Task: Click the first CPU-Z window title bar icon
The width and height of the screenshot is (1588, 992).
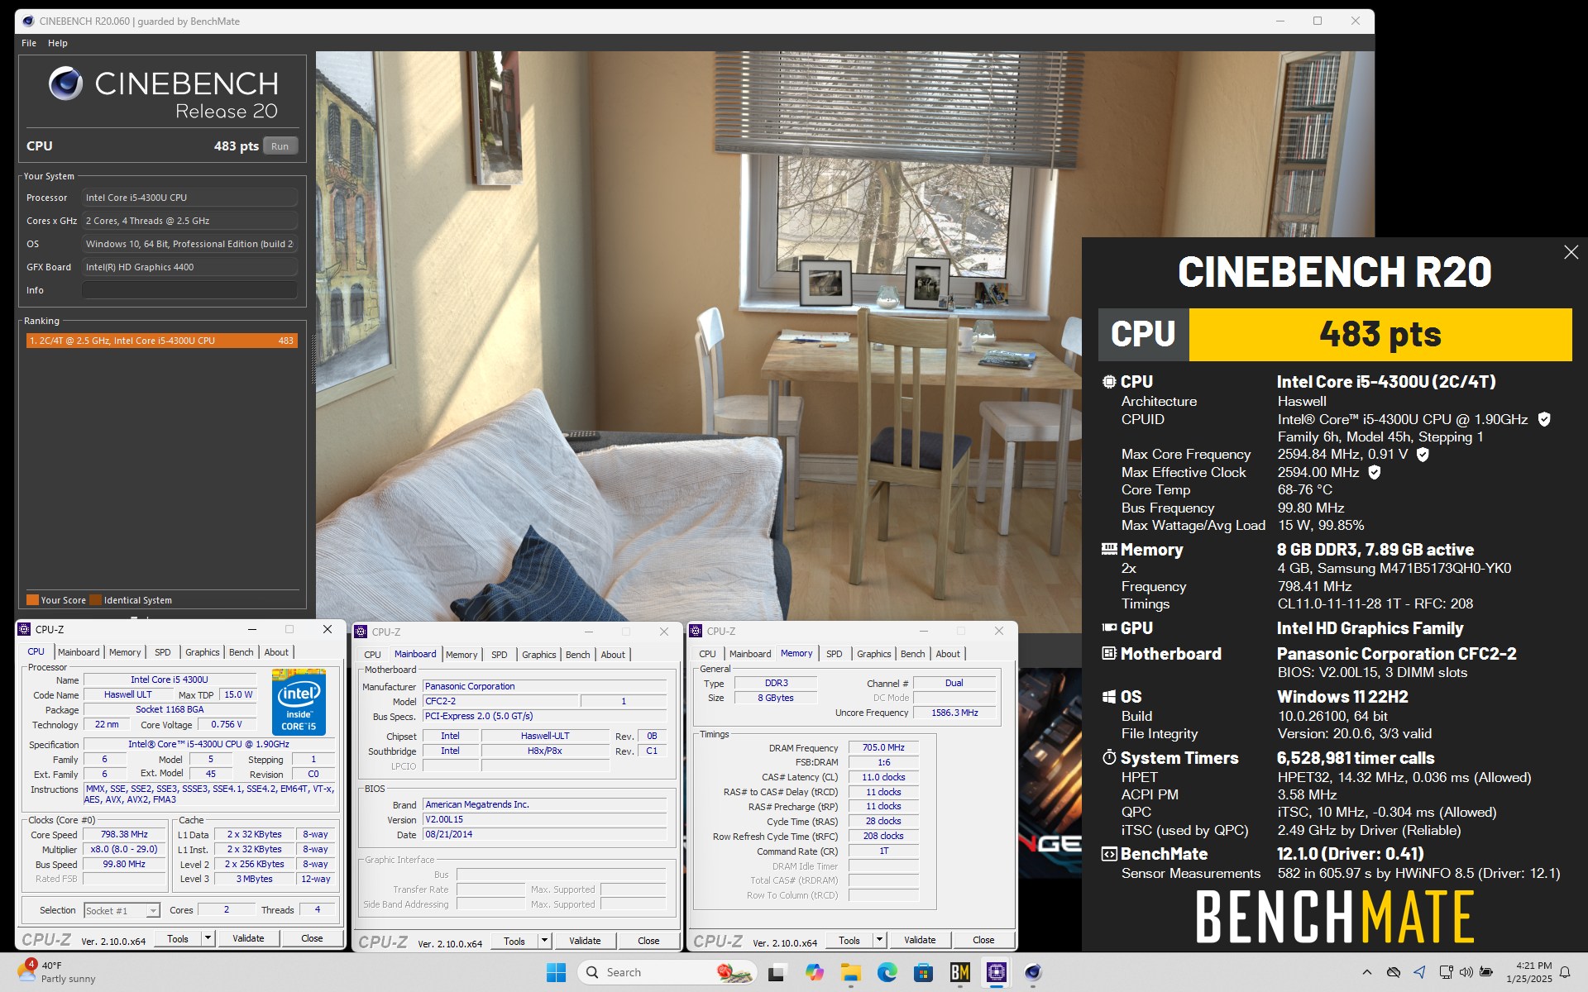Action: (x=24, y=629)
